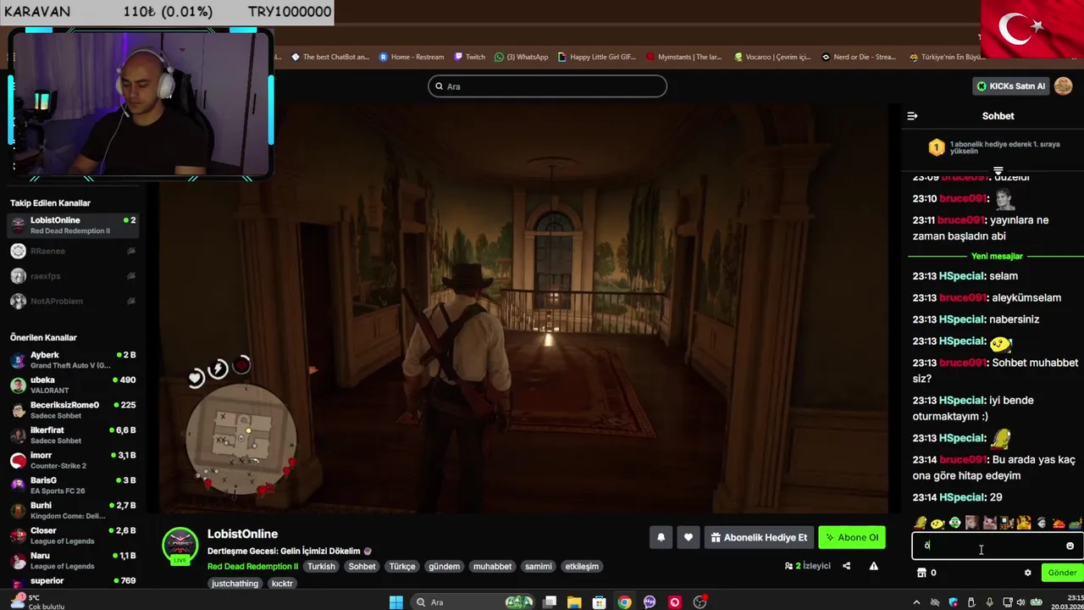Open NotAProblem channel in sidebar
1084x610 pixels.
[x=75, y=301]
